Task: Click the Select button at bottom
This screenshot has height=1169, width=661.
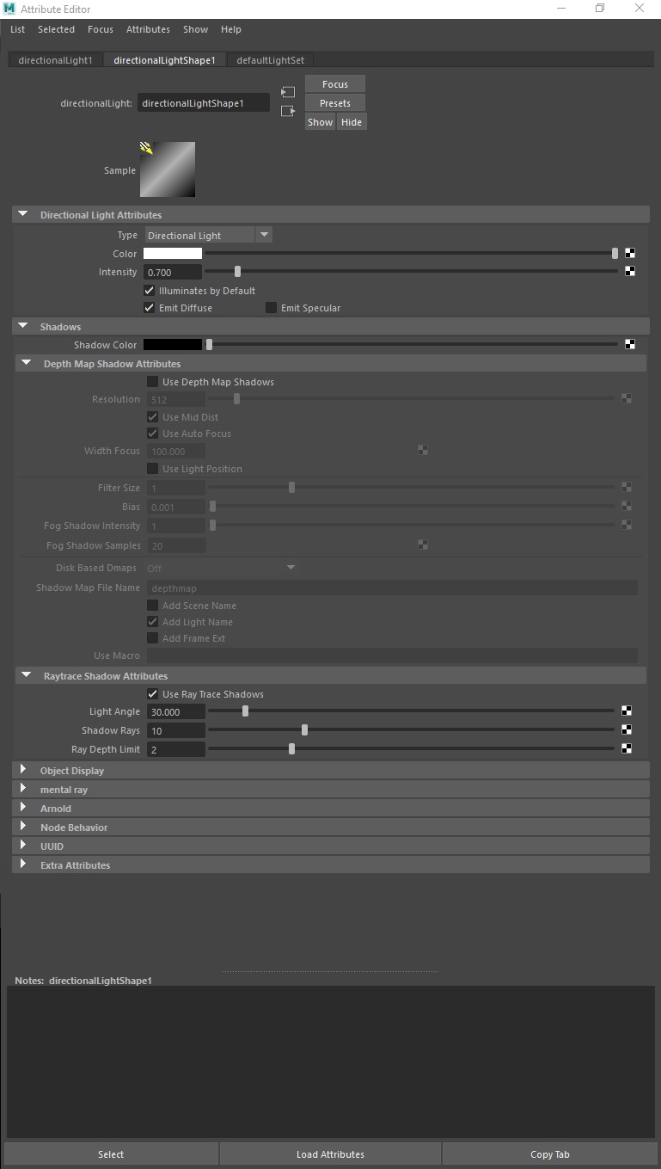Action: click(111, 1154)
